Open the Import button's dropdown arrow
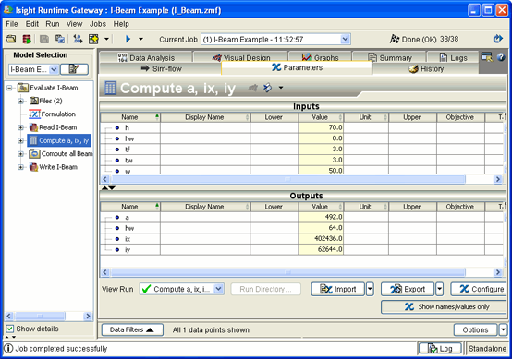 (370, 289)
